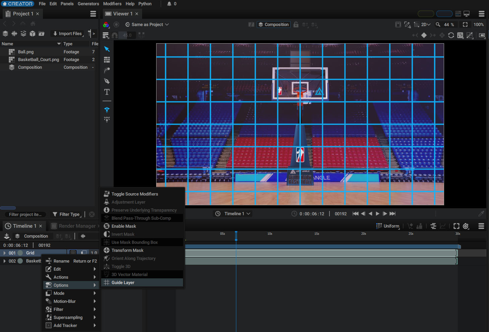
Task: Toggle visibility dot of layer 002 Basketball
Action: click(x=20, y=261)
